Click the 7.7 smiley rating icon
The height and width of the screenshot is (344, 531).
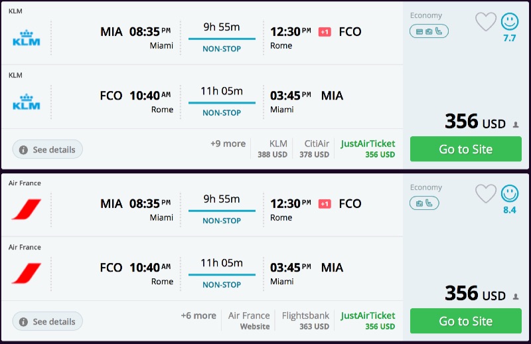click(x=510, y=22)
